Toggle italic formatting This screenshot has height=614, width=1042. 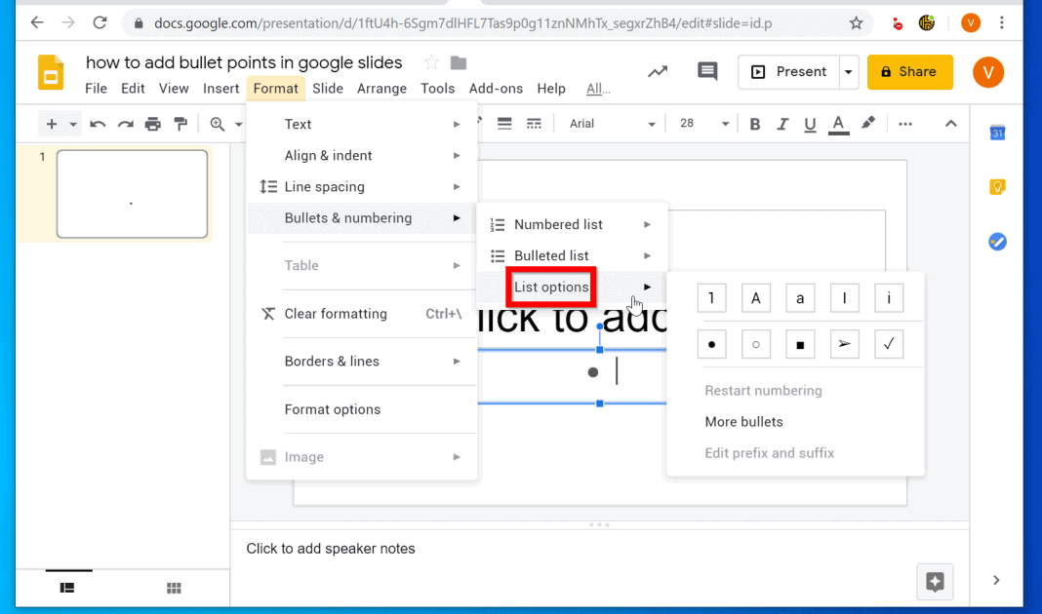coord(782,124)
